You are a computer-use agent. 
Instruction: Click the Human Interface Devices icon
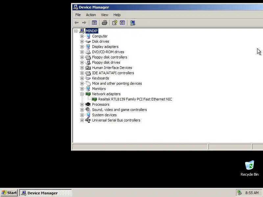click(x=88, y=68)
